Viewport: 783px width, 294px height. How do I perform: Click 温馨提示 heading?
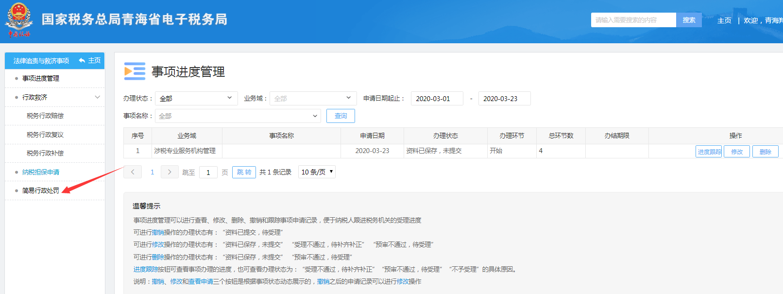click(147, 206)
